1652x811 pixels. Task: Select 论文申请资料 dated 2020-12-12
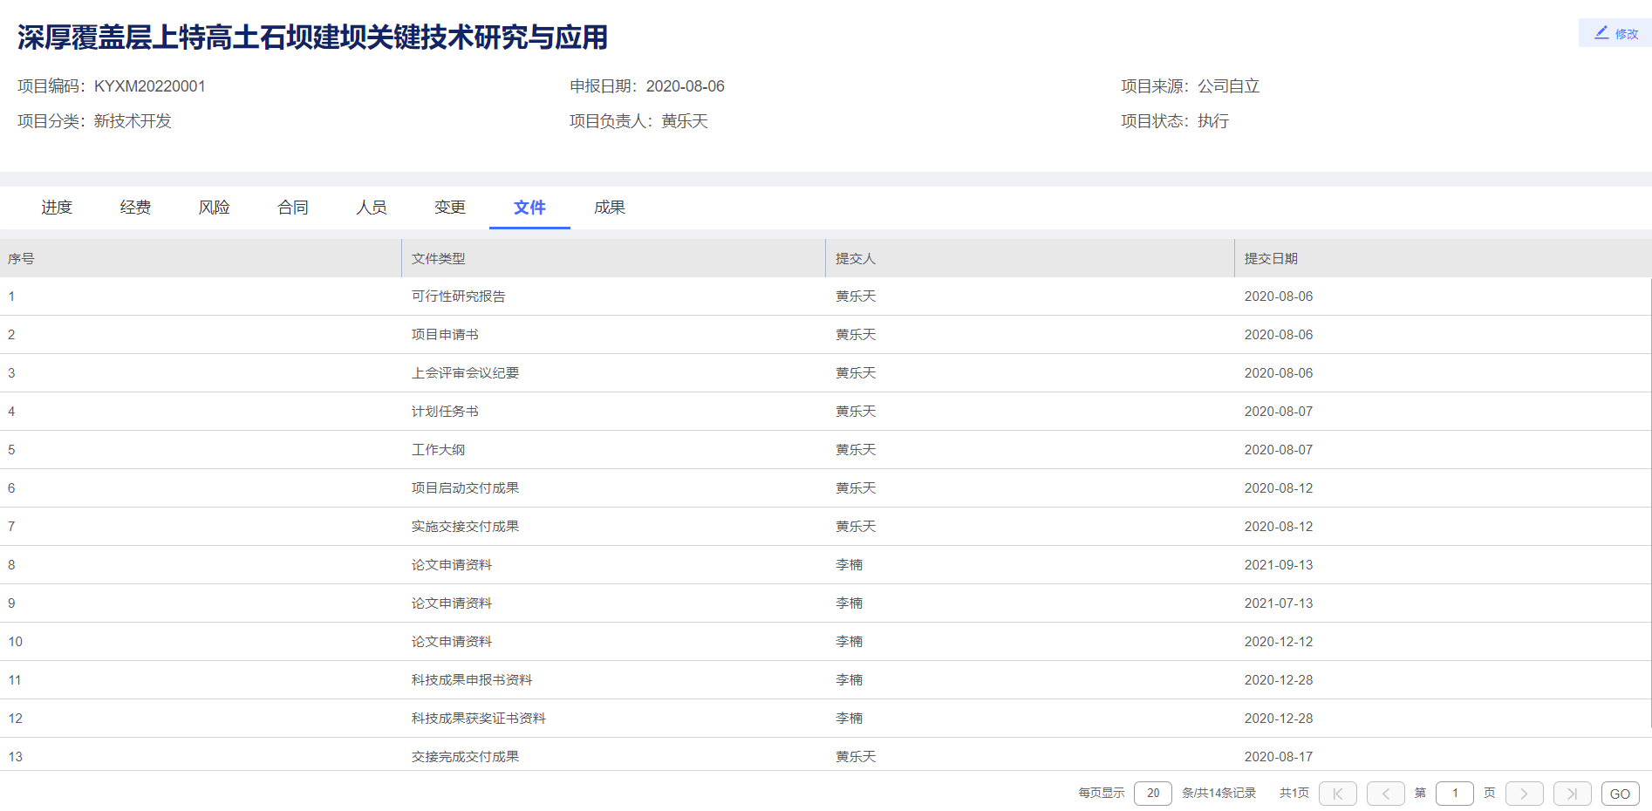825,642
